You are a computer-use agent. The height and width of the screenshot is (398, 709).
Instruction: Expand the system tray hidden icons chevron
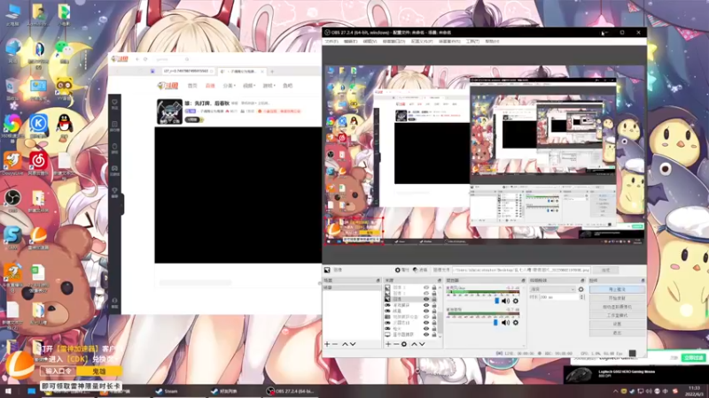point(615,391)
